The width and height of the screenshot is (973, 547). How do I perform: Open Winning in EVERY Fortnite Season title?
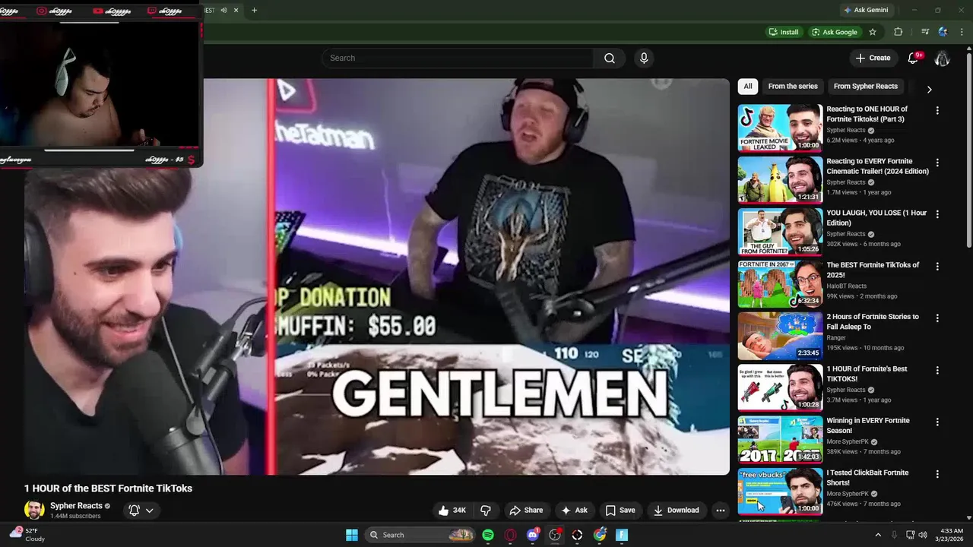pyautogui.click(x=868, y=425)
